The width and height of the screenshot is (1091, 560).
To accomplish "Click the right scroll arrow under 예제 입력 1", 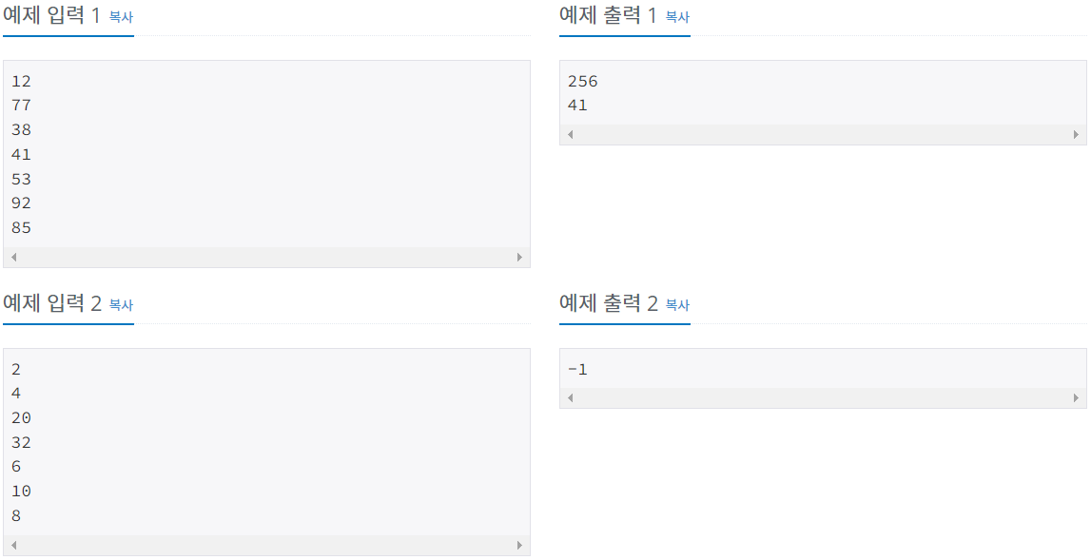I will point(520,257).
